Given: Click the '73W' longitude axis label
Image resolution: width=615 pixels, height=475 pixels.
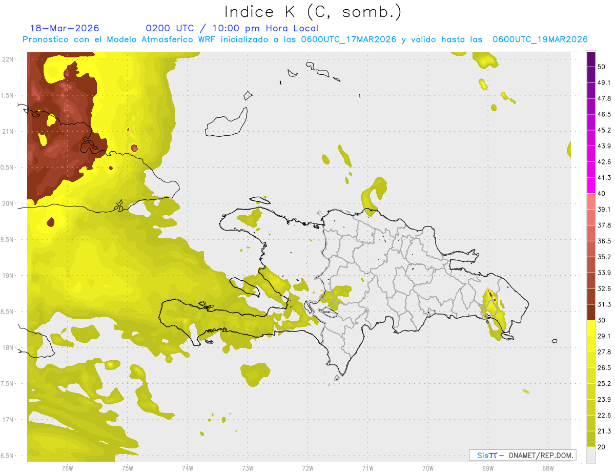Looking at the screenshot, I should click(248, 468).
